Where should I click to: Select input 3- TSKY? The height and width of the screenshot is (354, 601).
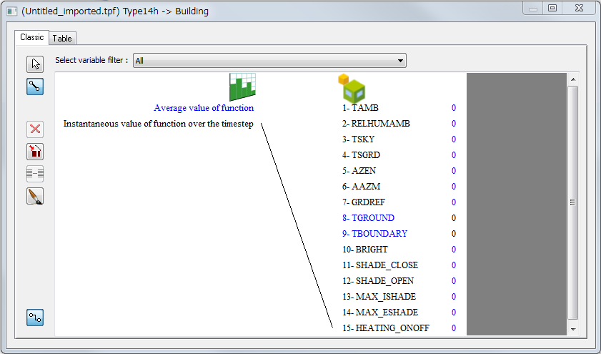pyautogui.click(x=358, y=139)
